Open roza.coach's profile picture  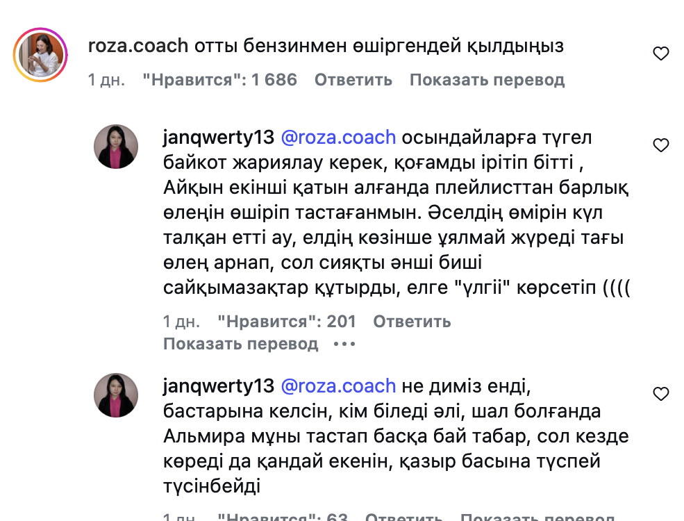41,57
